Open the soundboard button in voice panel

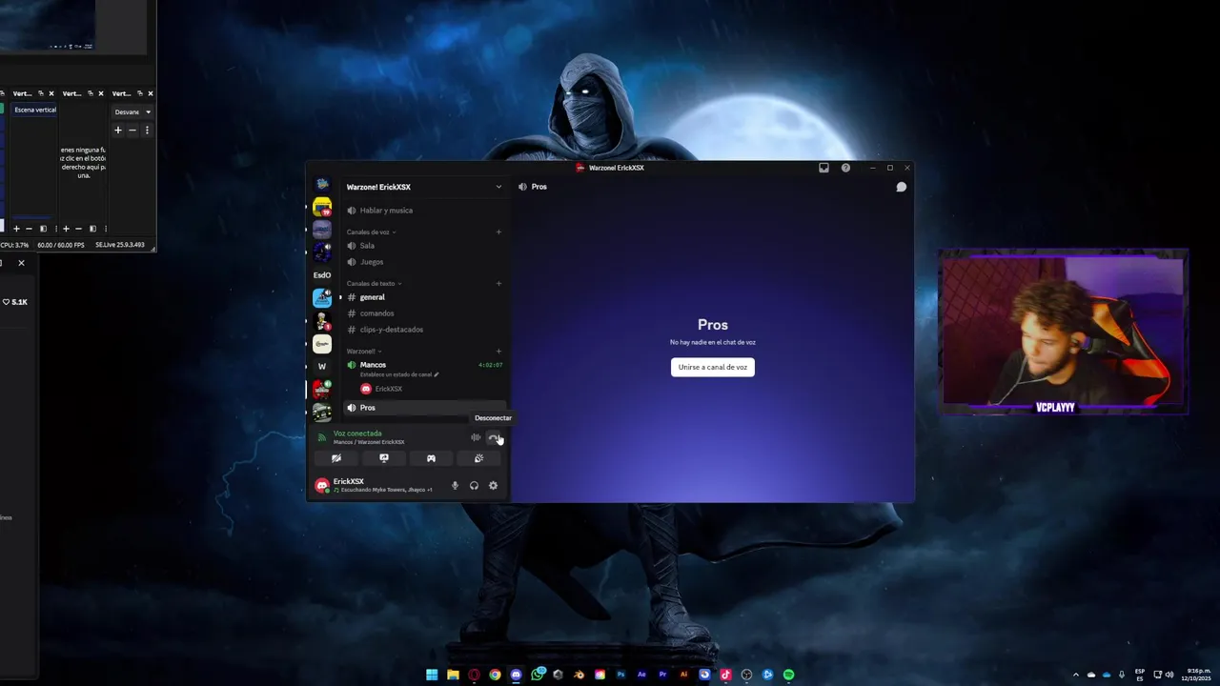(x=478, y=458)
